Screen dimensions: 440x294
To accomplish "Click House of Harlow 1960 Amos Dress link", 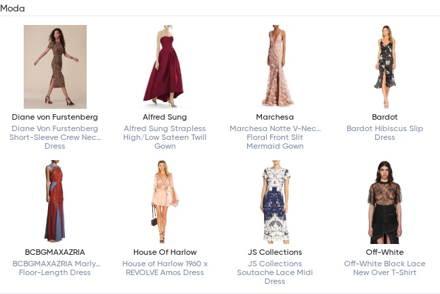I will coord(164,268).
